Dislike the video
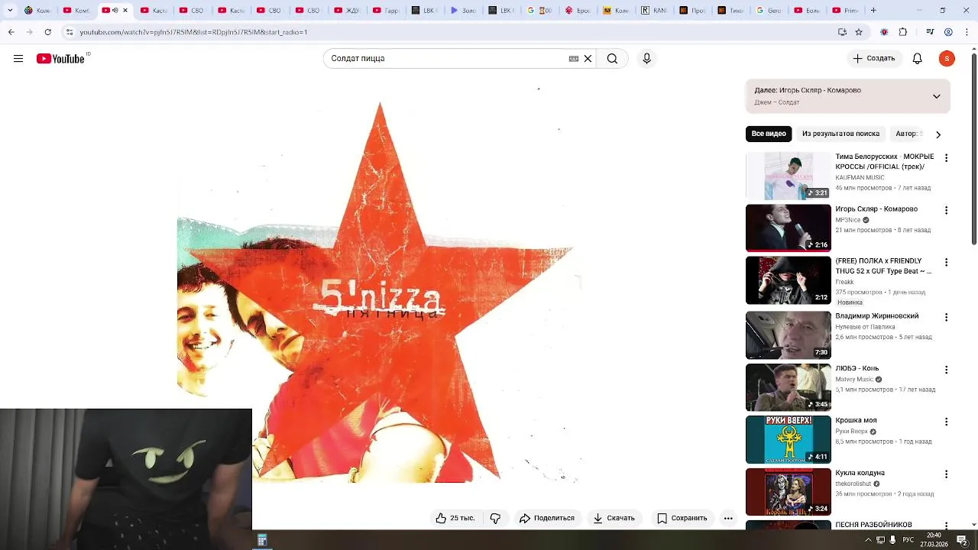This screenshot has height=550, width=978. tap(495, 518)
